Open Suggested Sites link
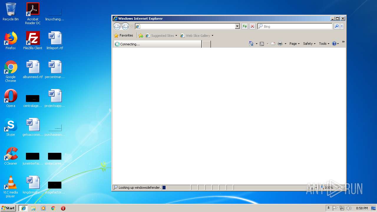Viewport: 377px width, 212px height. tap(161, 36)
